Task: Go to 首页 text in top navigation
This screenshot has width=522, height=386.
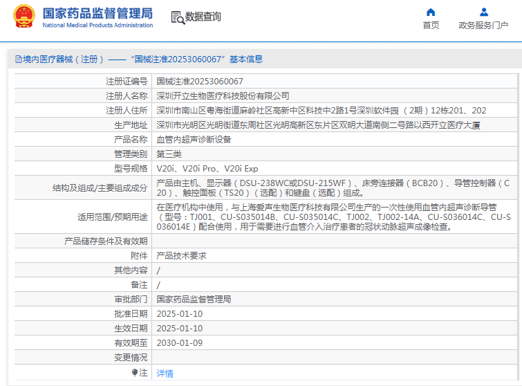Action: (431, 26)
